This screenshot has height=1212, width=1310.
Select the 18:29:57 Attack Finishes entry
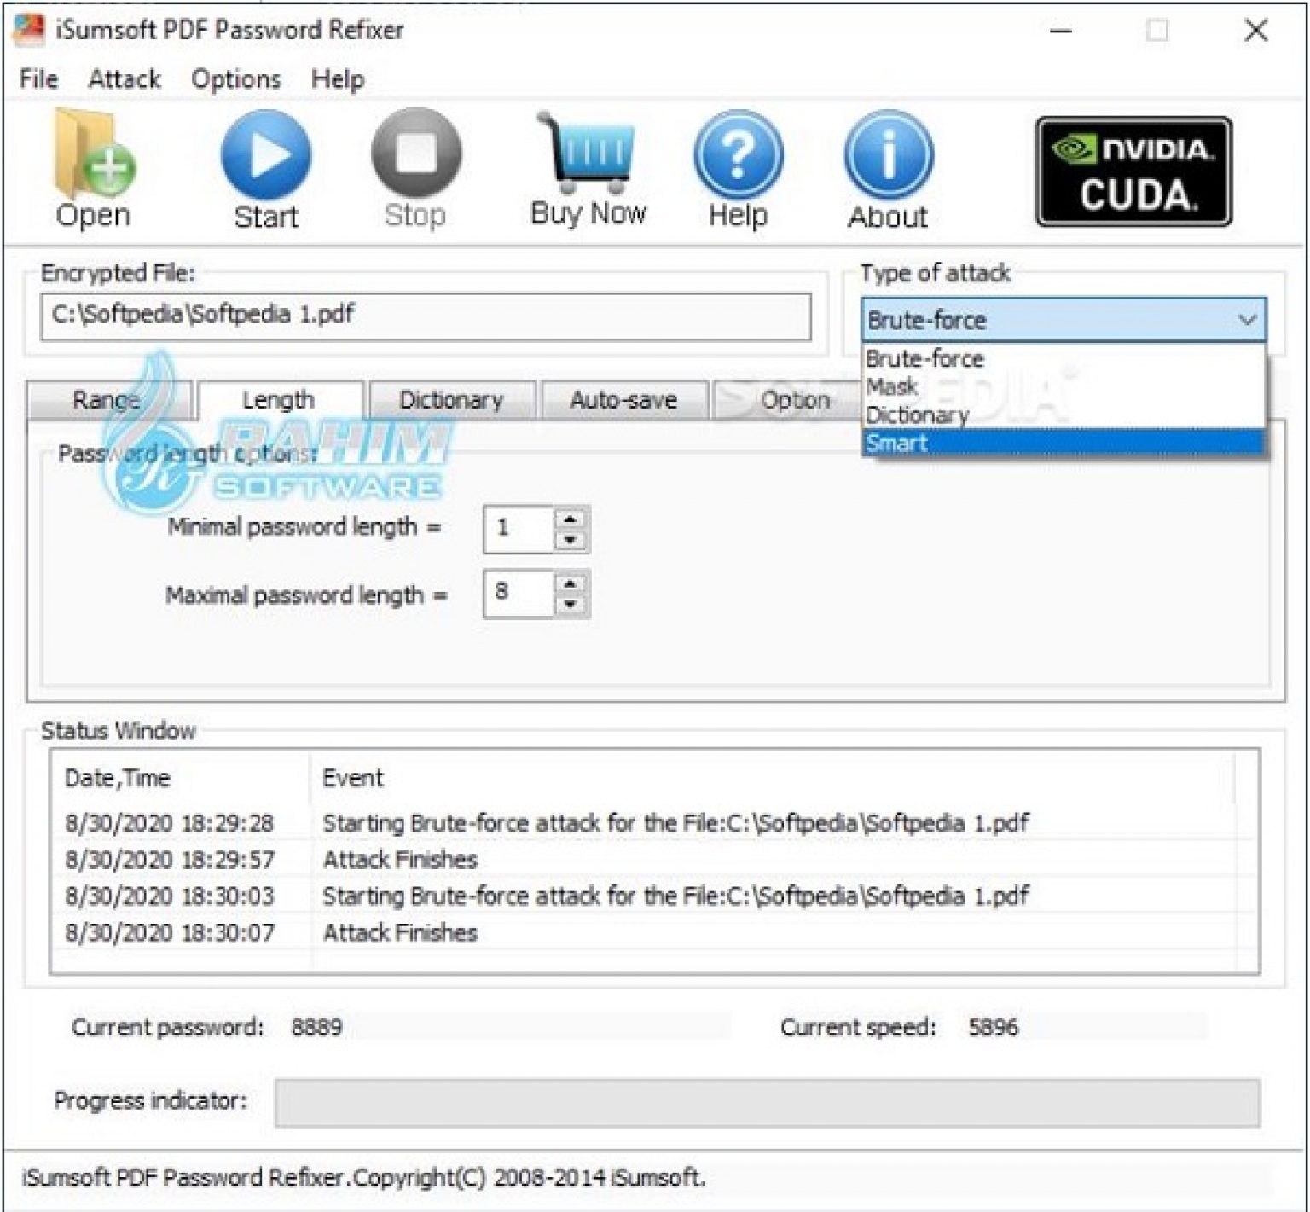point(653,860)
